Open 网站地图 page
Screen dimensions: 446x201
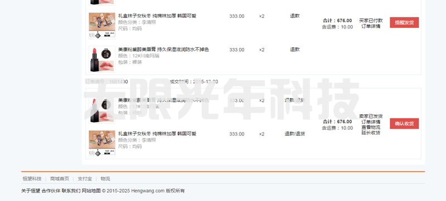pyautogui.click(x=91, y=191)
